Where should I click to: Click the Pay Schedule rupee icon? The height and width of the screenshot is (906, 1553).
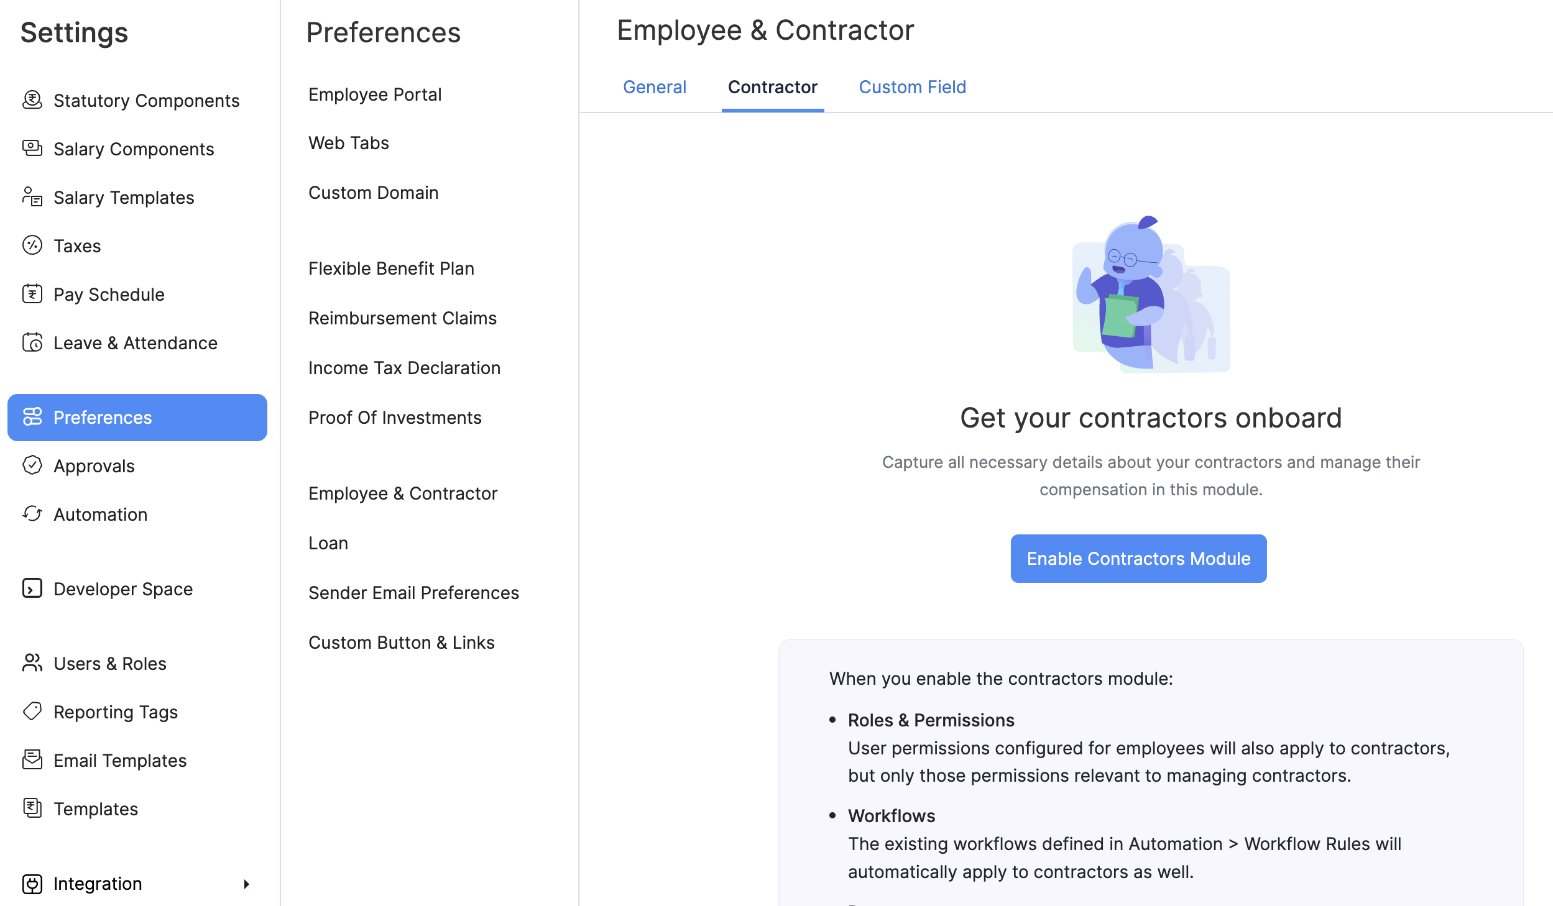(32, 294)
